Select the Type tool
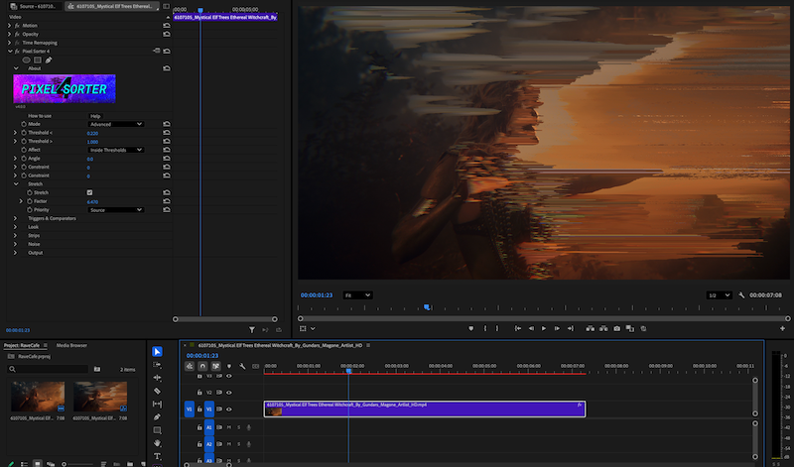Screen dimensions: 794x467 pos(157,456)
